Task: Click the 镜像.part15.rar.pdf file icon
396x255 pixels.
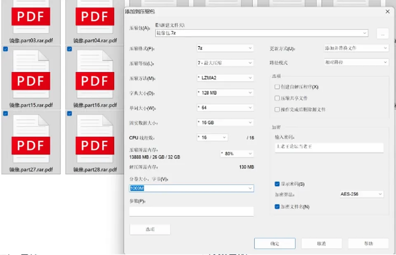Action: tap(31, 75)
